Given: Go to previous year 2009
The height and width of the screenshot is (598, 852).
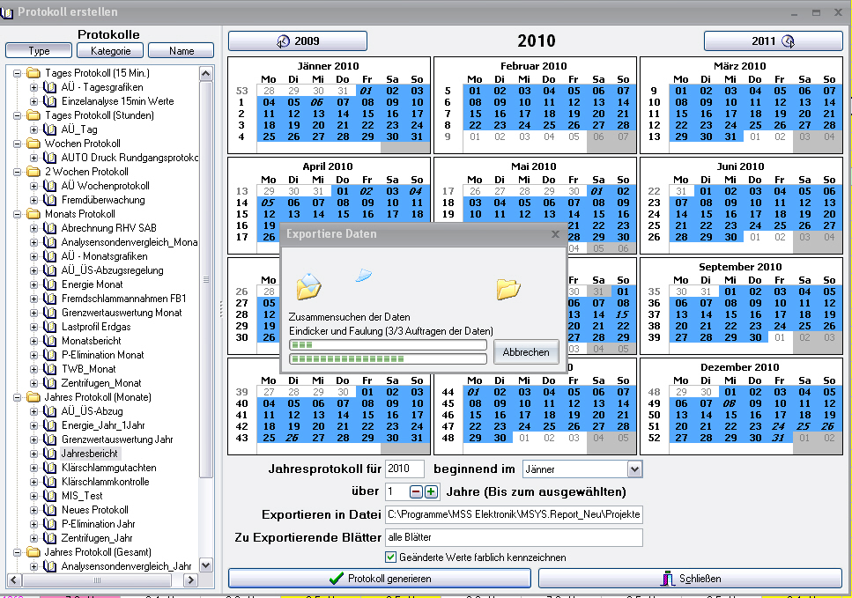Looking at the screenshot, I should pos(298,41).
